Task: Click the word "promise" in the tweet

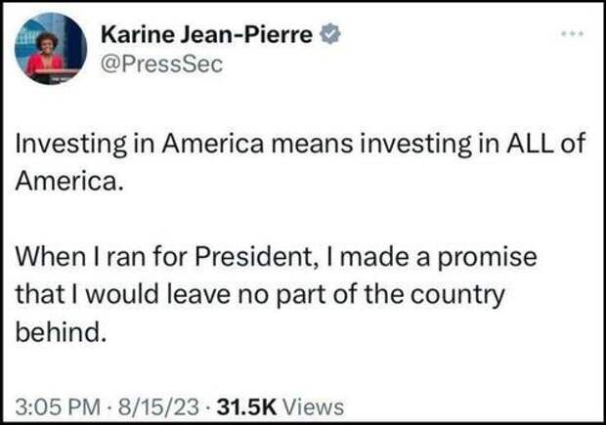Action: pos(487,259)
